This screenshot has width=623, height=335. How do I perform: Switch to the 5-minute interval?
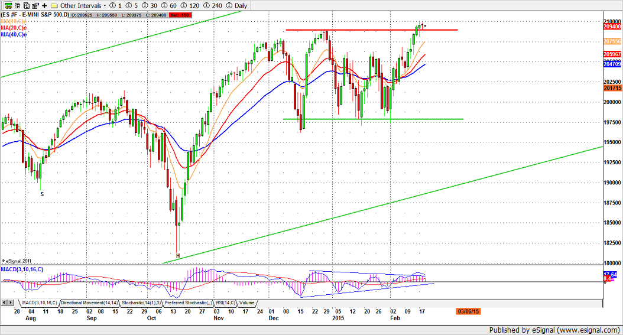point(132,5)
